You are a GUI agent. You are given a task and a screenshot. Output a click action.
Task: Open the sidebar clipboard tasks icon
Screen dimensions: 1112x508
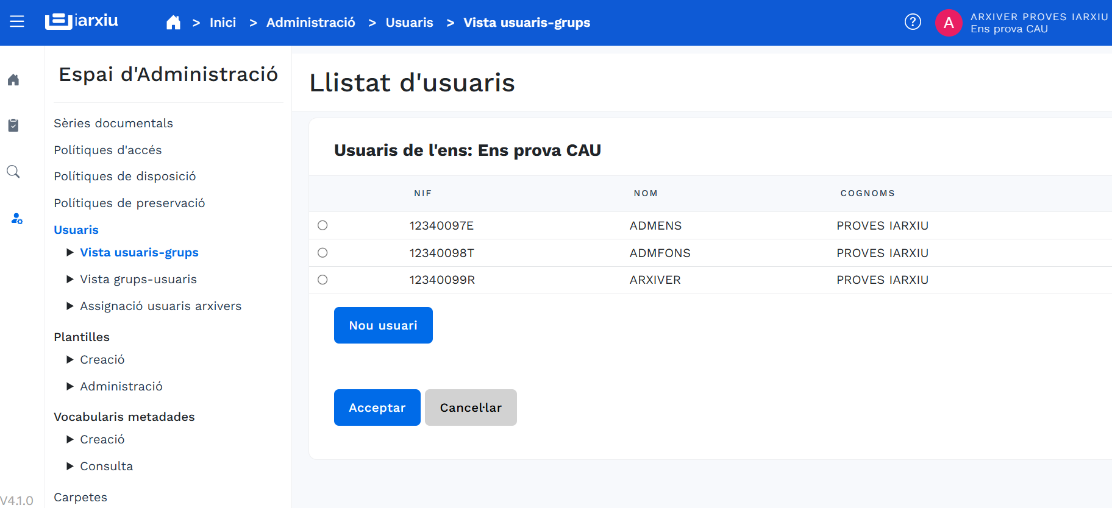[13, 125]
